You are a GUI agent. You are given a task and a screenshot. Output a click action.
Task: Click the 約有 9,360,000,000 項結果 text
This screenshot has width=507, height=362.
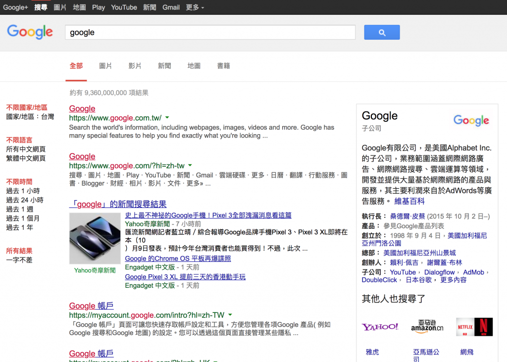(x=109, y=93)
